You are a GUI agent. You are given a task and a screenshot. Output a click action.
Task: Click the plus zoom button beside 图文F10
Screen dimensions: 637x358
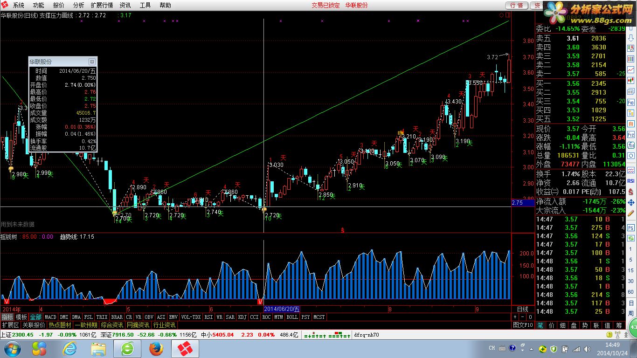515,317
